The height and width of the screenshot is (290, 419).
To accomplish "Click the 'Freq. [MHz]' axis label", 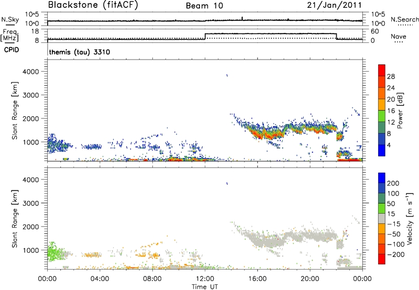I will 10,36.
